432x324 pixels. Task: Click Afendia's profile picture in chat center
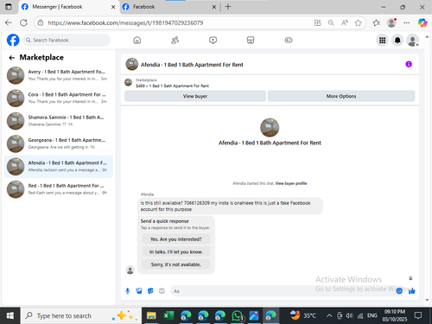point(270,127)
